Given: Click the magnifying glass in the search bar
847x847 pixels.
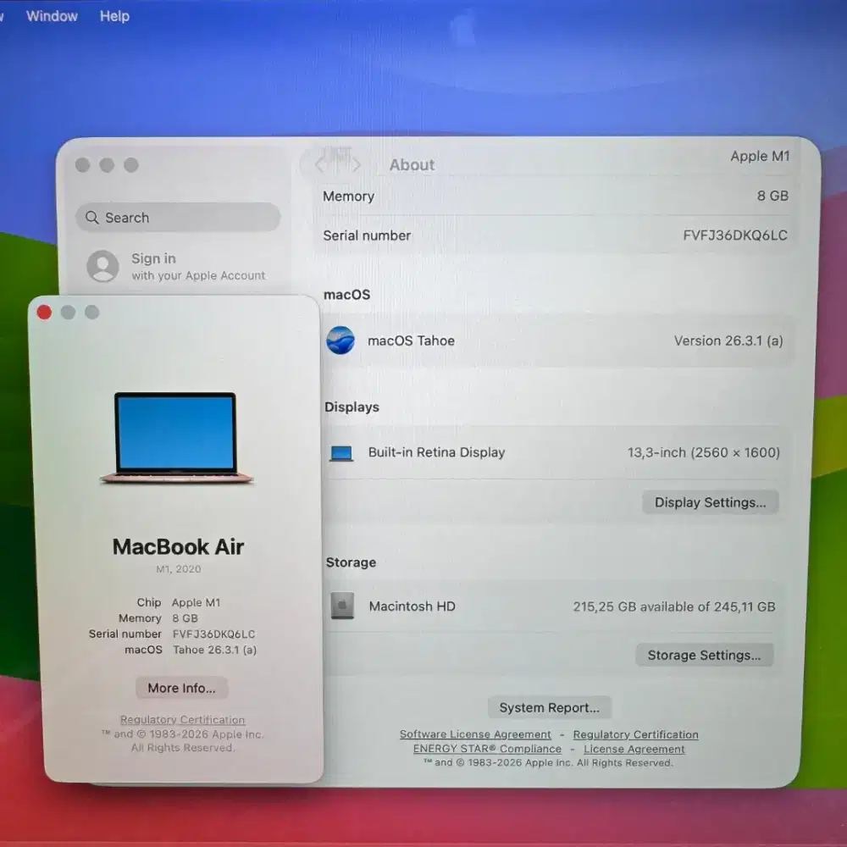Looking at the screenshot, I should (93, 218).
